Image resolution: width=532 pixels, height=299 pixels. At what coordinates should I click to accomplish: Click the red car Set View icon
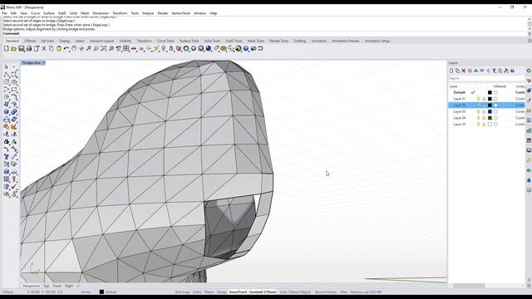tap(134, 49)
